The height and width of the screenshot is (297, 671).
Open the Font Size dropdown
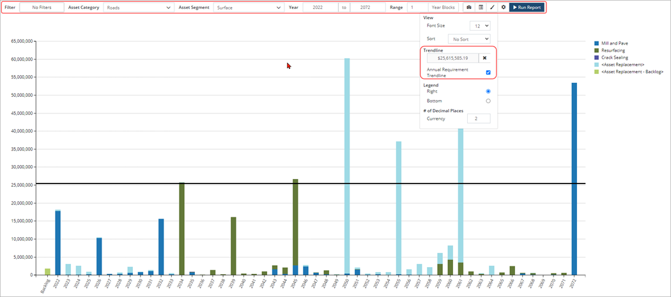coord(479,26)
